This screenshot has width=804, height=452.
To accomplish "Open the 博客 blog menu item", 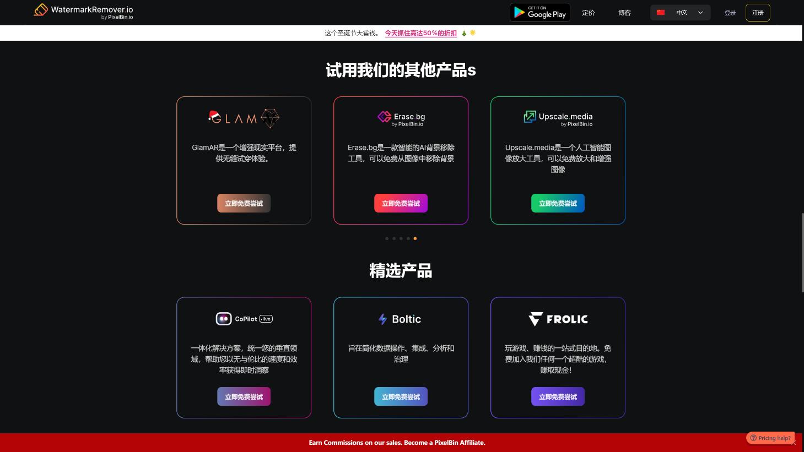I will [x=624, y=13].
